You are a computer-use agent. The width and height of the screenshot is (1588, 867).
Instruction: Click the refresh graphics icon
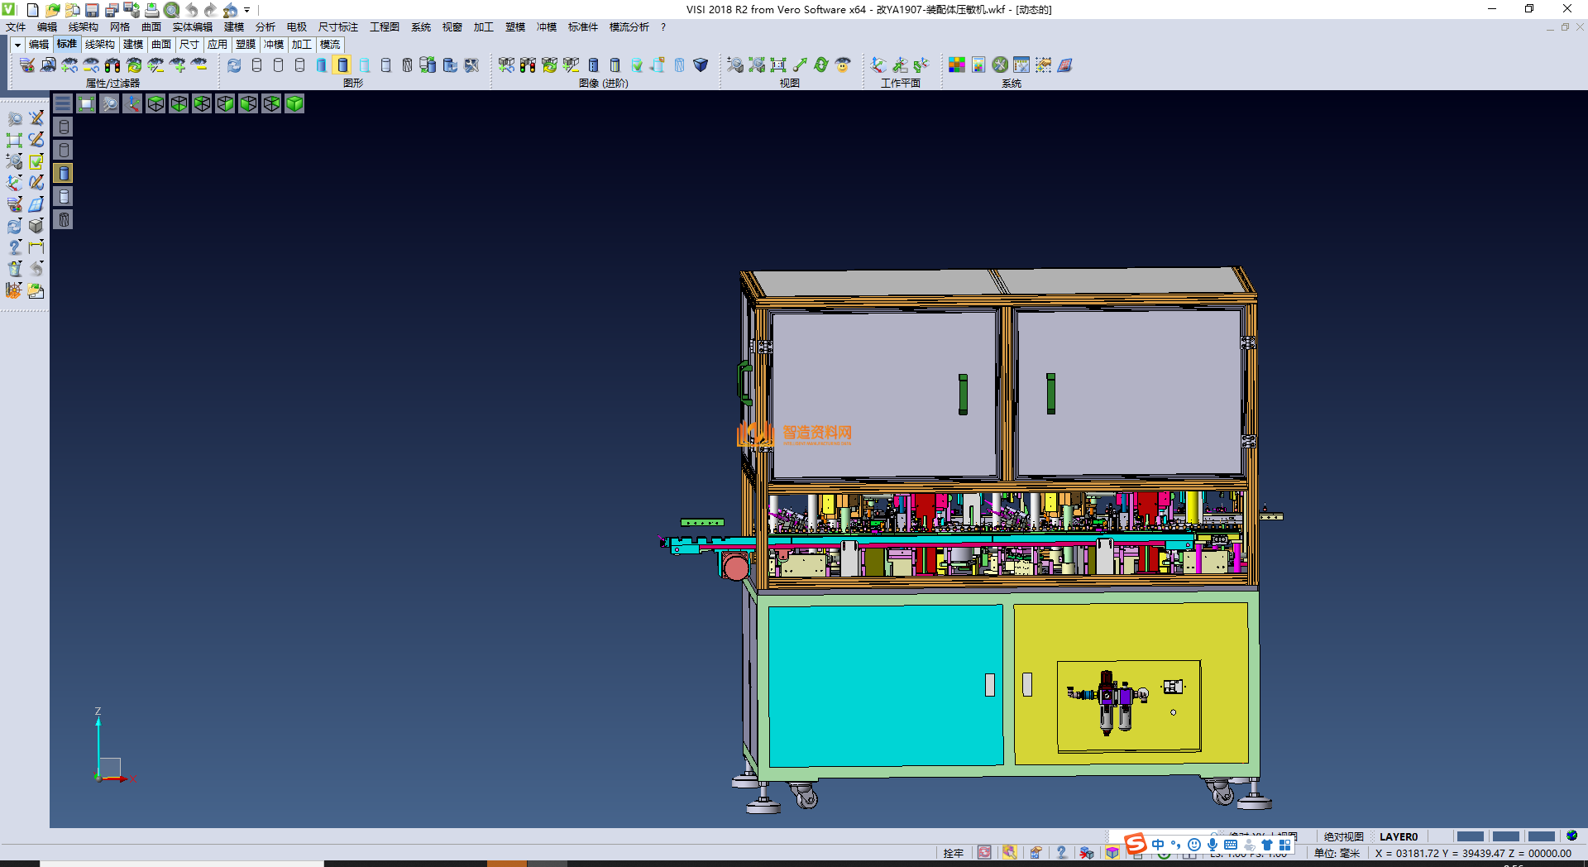click(234, 65)
